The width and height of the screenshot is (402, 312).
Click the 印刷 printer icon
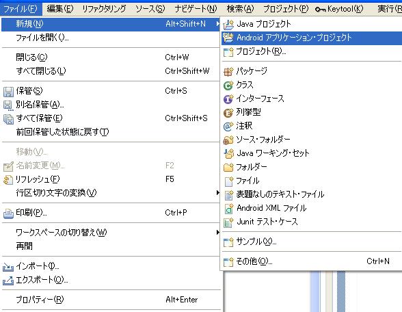click(x=8, y=213)
